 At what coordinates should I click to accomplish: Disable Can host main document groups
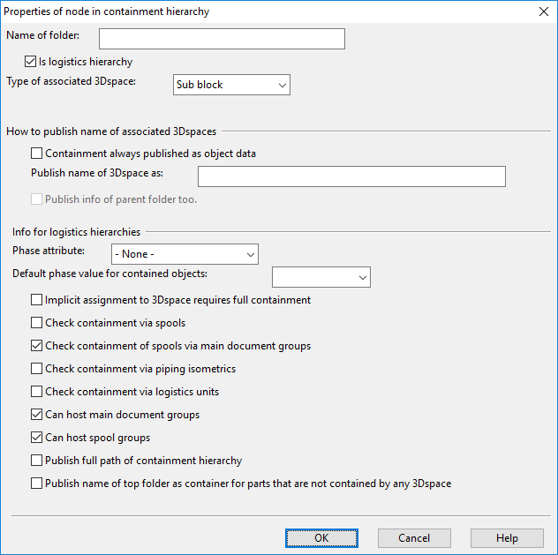(x=37, y=415)
